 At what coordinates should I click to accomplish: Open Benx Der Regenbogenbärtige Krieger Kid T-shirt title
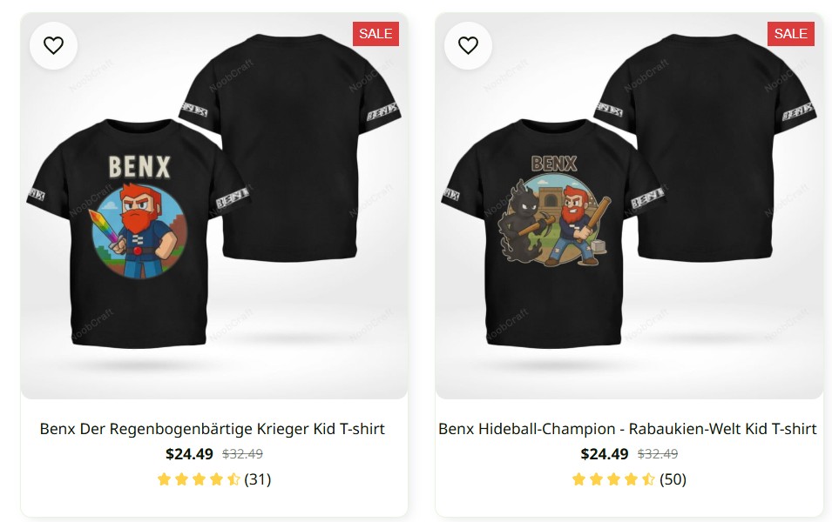pyautogui.click(x=213, y=429)
